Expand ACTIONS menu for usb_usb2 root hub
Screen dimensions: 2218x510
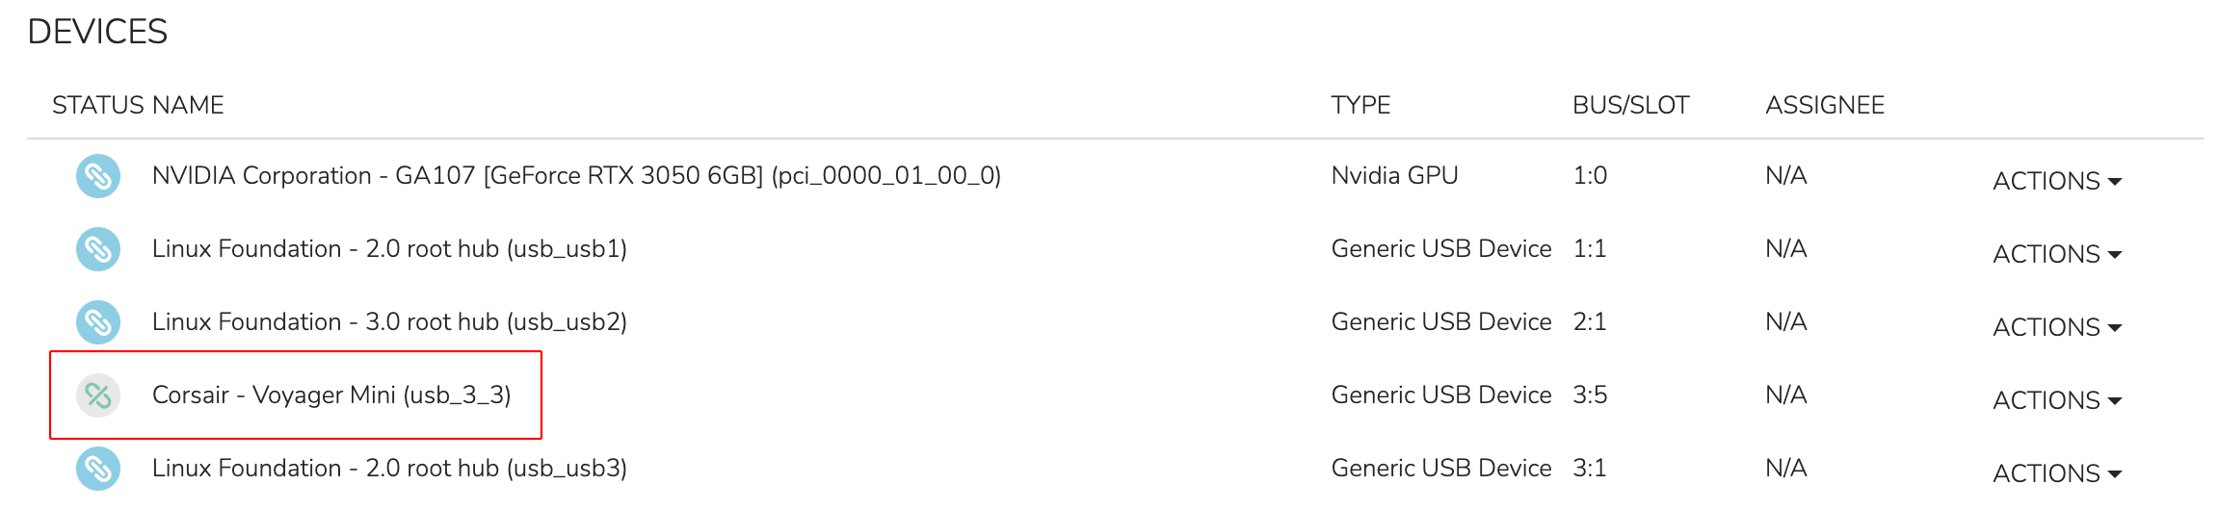pos(2057,327)
